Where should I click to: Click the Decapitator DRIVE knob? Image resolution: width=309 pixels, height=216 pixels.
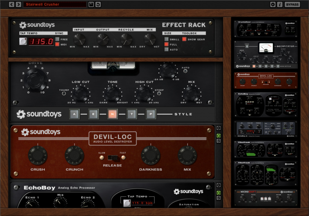pos(36,80)
